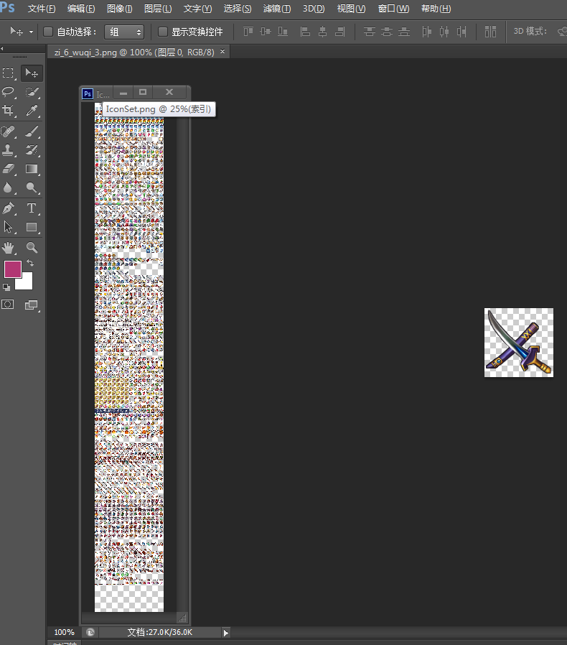Open the 图像(I) menu
The image size is (567, 645).
click(120, 9)
